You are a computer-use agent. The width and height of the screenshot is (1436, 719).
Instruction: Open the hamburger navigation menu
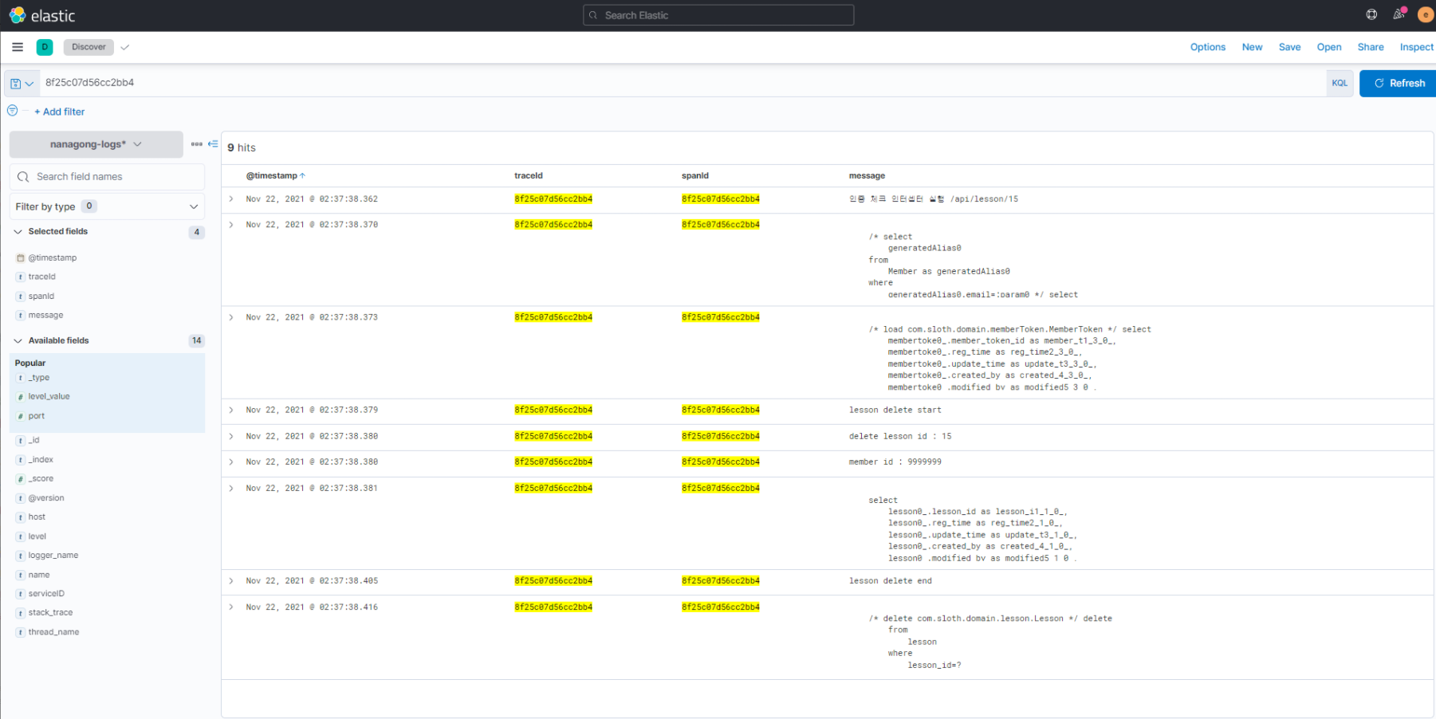pos(18,47)
